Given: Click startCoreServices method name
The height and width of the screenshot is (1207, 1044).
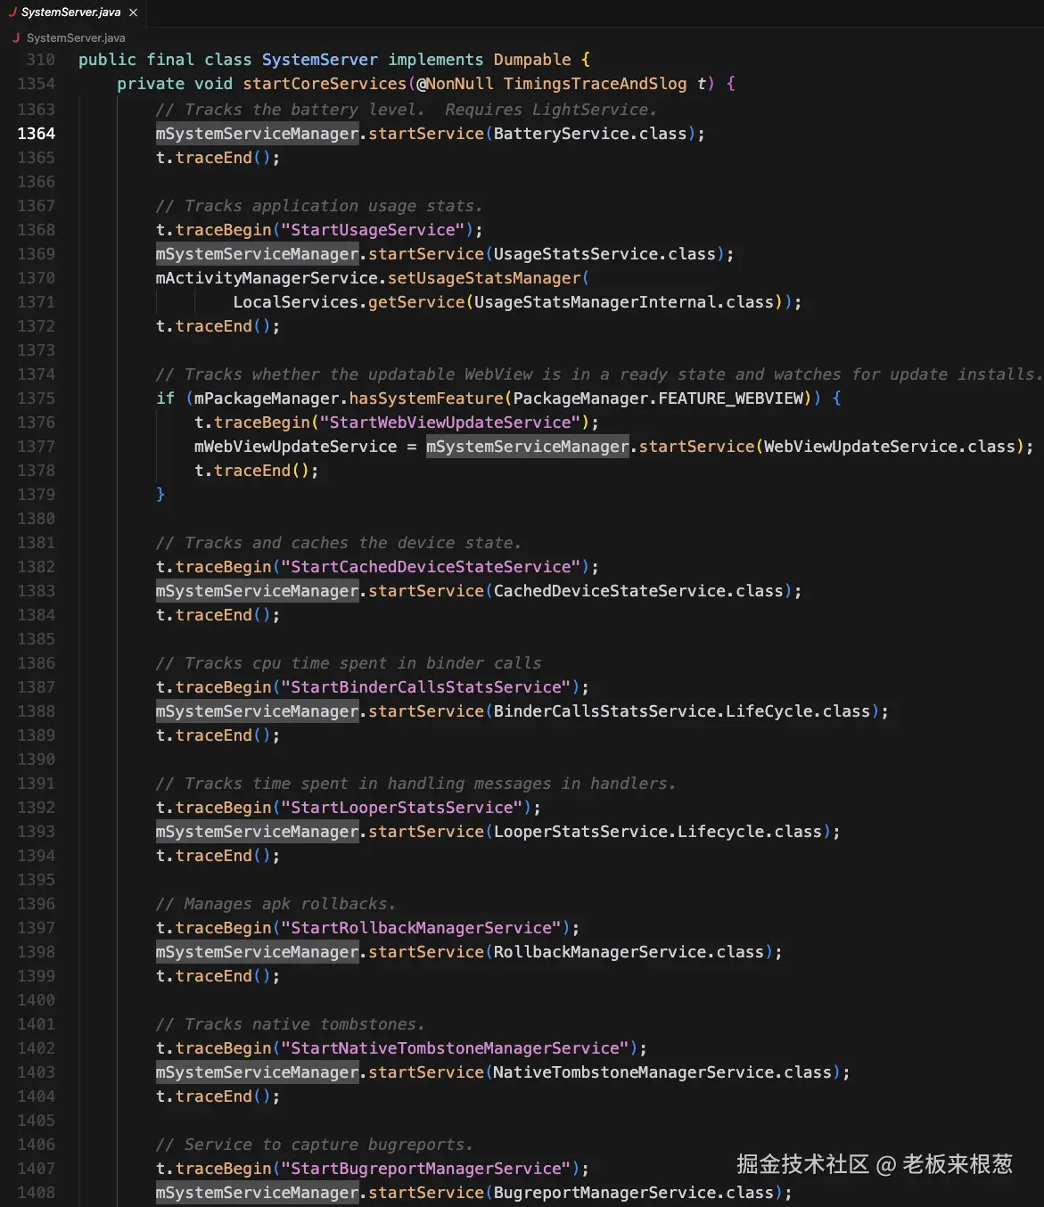Looking at the screenshot, I should click(x=325, y=84).
